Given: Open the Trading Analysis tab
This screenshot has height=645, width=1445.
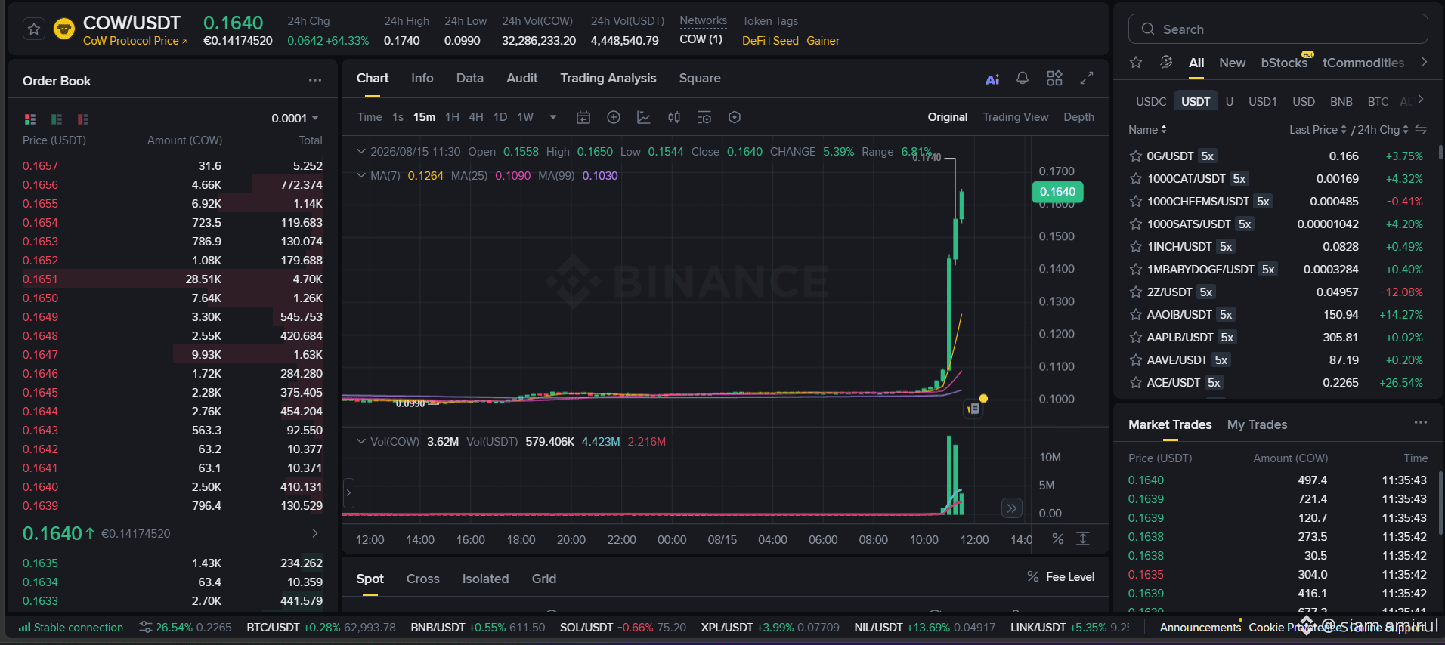Looking at the screenshot, I should click(x=608, y=78).
